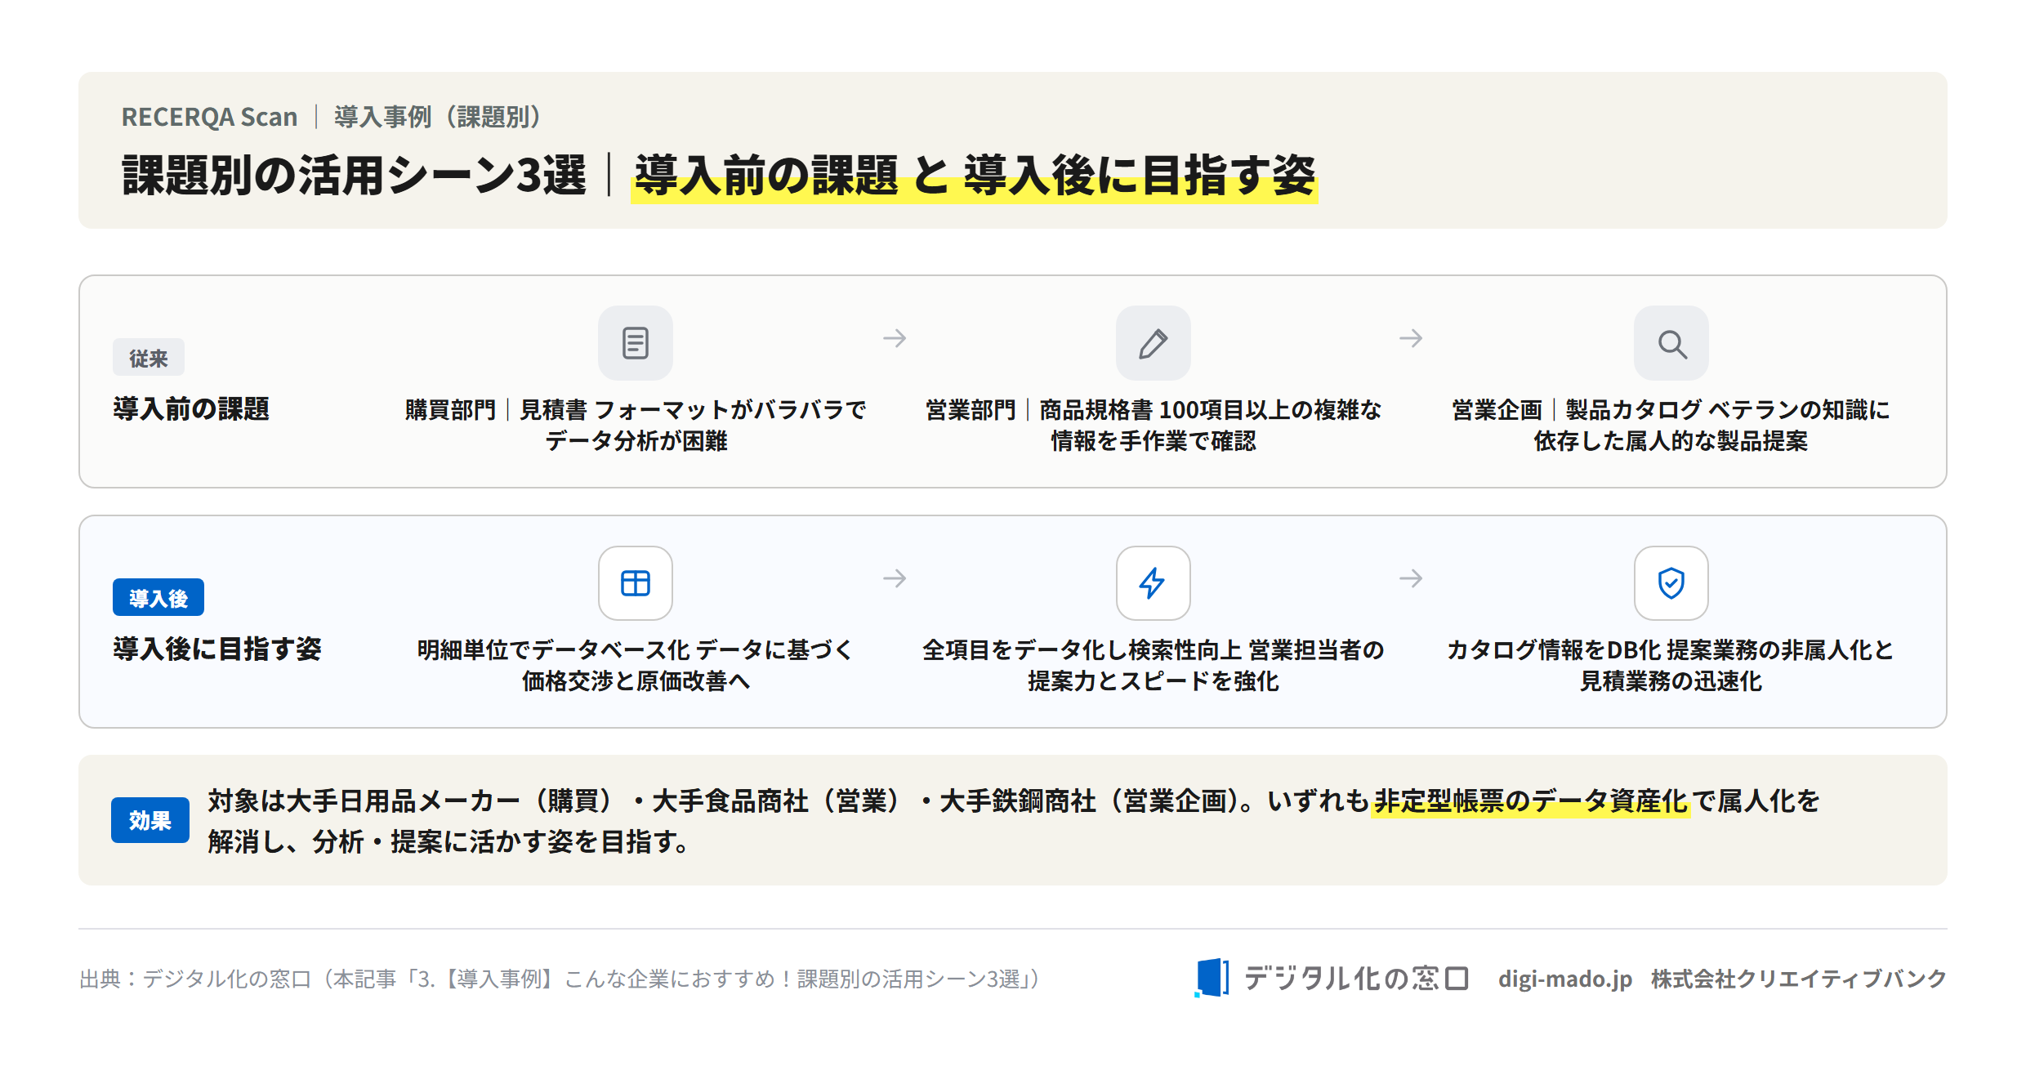Click the 課題別の活用シーン3選 heading
The image size is (2026, 1075).
click(354, 175)
